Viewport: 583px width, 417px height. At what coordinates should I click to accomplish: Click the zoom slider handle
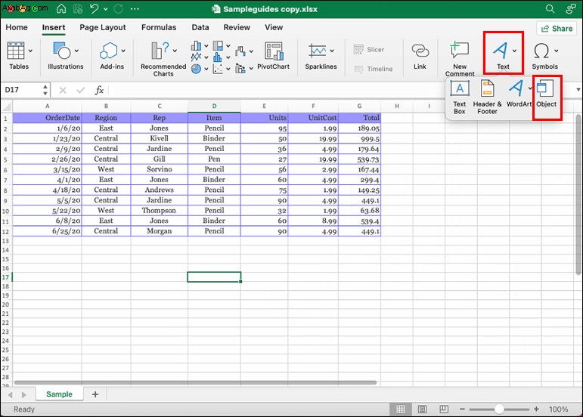499,409
